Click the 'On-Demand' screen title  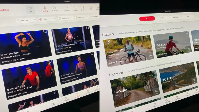[x=67, y=2]
